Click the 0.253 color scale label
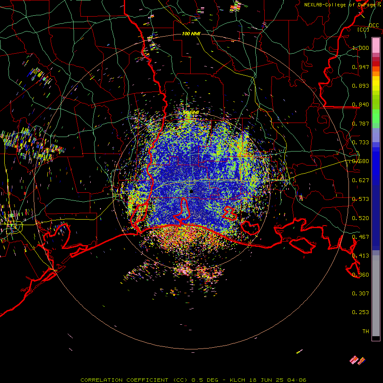 click(x=360, y=312)
